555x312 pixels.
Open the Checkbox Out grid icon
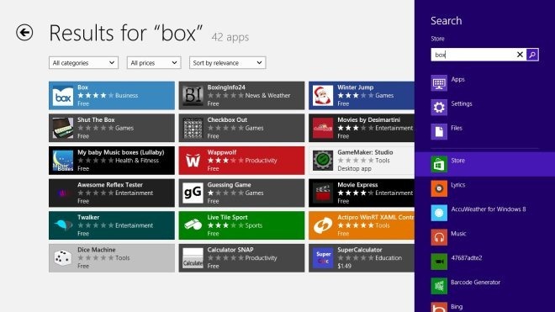click(x=193, y=128)
